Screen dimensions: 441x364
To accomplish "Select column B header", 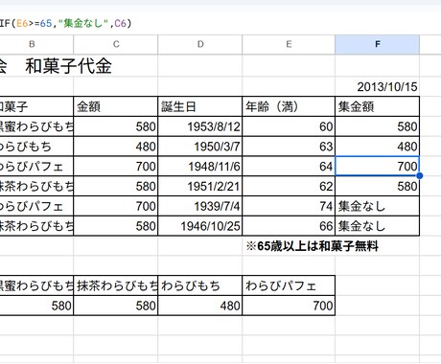I will pos(32,44).
